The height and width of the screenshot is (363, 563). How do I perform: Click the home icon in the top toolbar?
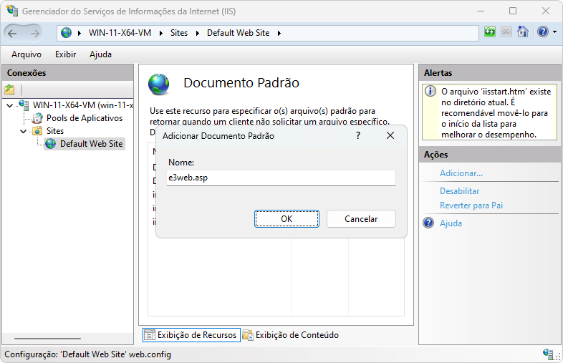pos(523,32)
